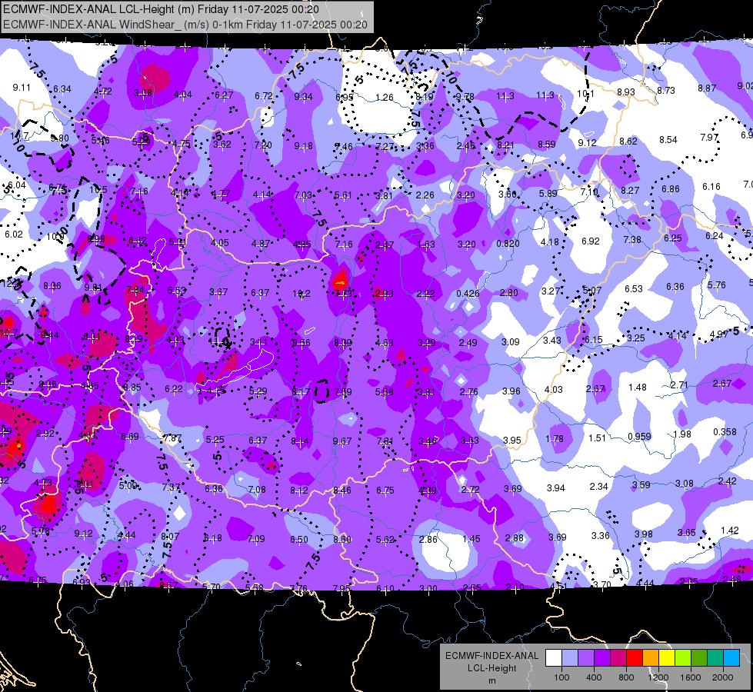Viewport: 753px width, 692px height.
Task: Click the ECMWF-INDEX-ANAL text inside the legend
Action: (x=491, y=656)
